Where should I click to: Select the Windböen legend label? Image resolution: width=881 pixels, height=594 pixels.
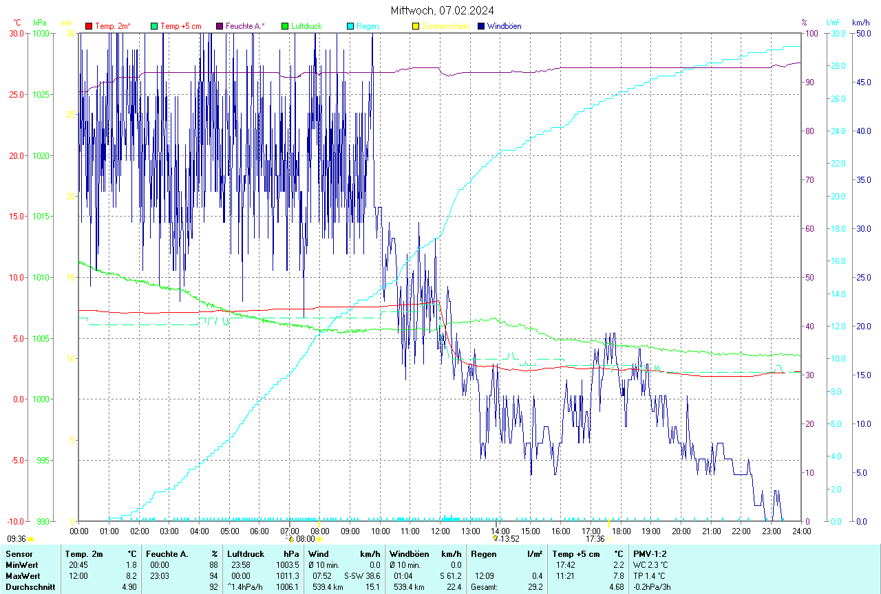(x=504, y=26)
